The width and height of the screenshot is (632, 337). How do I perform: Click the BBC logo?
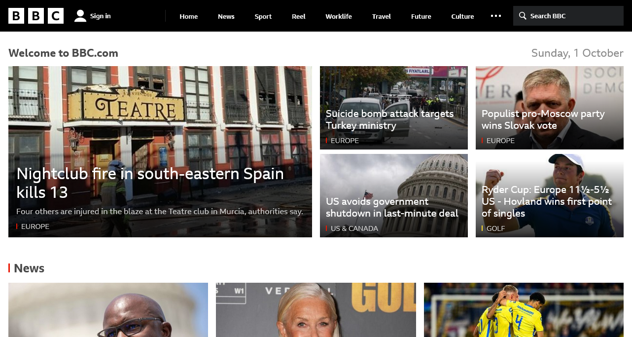(x=36, y=16)
